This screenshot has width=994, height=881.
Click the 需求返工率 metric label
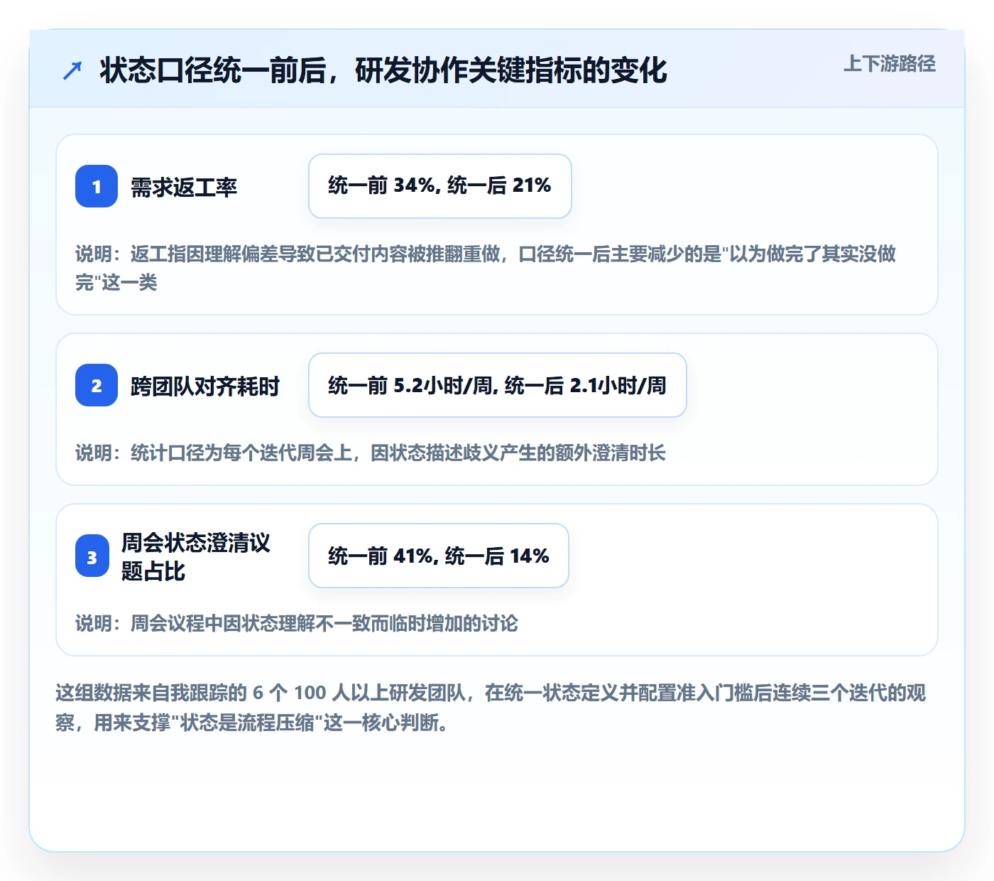pos(183,187)
